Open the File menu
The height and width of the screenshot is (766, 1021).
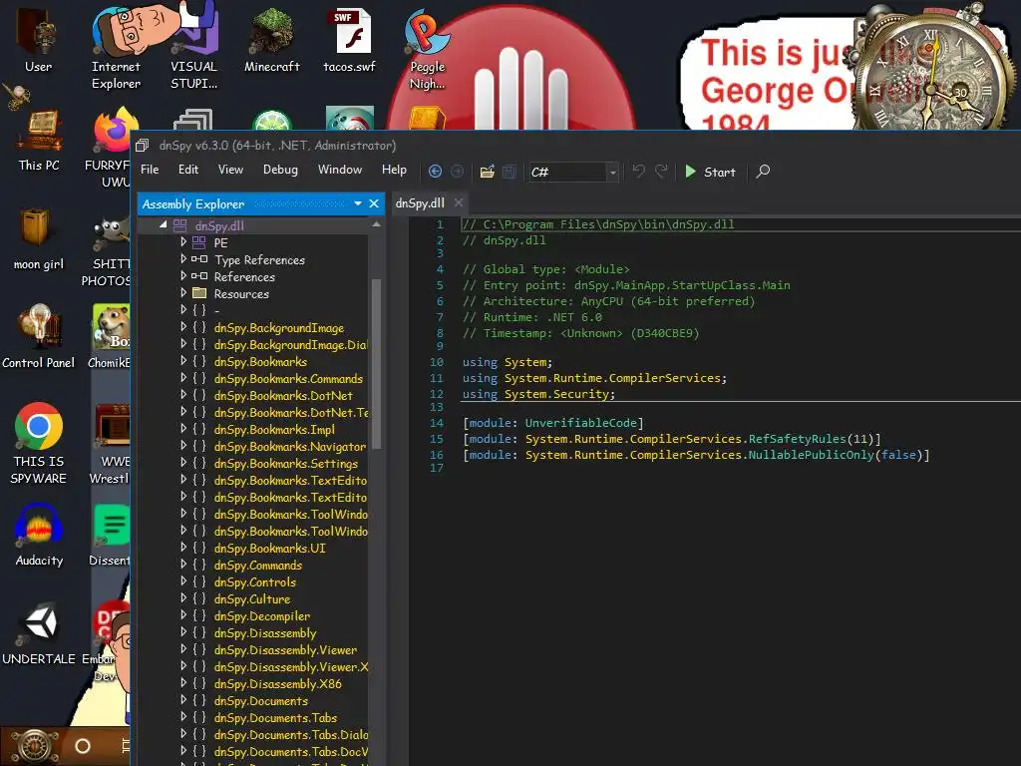pos(150,170)
